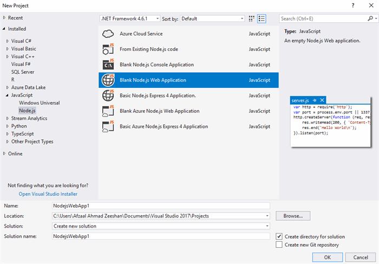Select Blank Node.js Console Application template
Viewport: 379px width, 264px height.
tap(188, 65)
